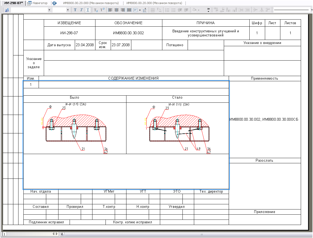Open the mechanism assembly icon tab
Image resolution: width=313 pixels, height=238 pixels.
[x=54, y=3]
